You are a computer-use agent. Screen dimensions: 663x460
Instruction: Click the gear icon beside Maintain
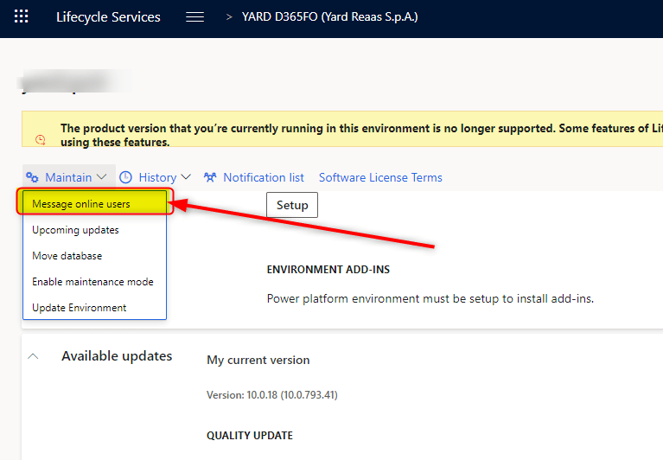point(32,177)
